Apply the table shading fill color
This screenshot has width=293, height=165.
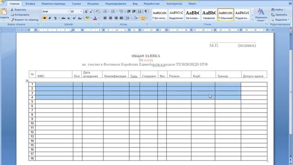pos(136,18)
